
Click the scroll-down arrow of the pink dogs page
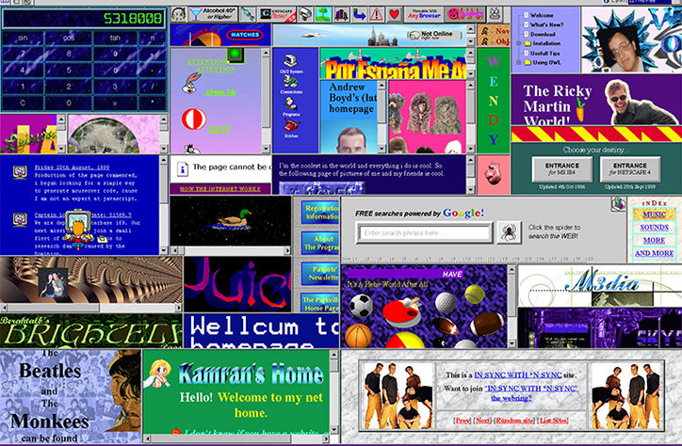pos(470,149)
